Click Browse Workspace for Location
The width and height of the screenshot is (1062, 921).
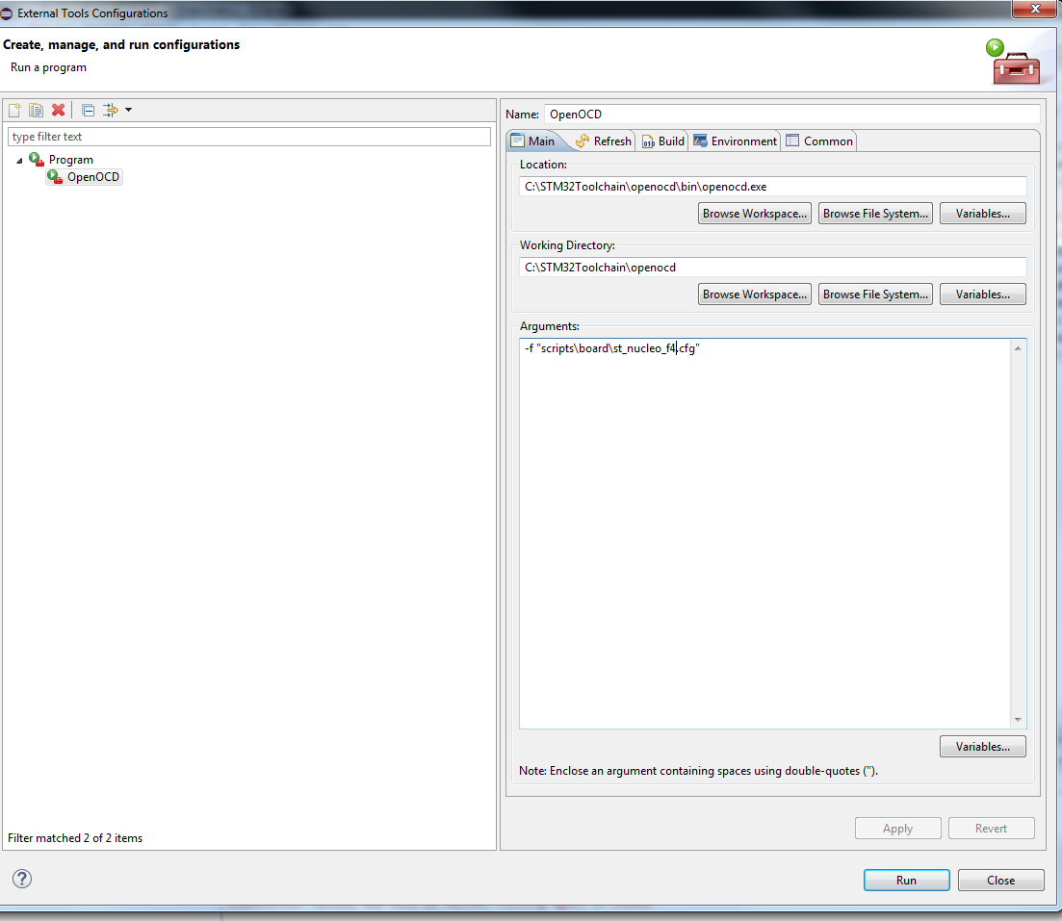(x=754, y=214)
